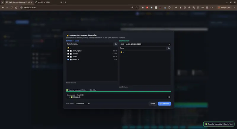
Task: Click the source path input field
Action: (x=90, y=44)
